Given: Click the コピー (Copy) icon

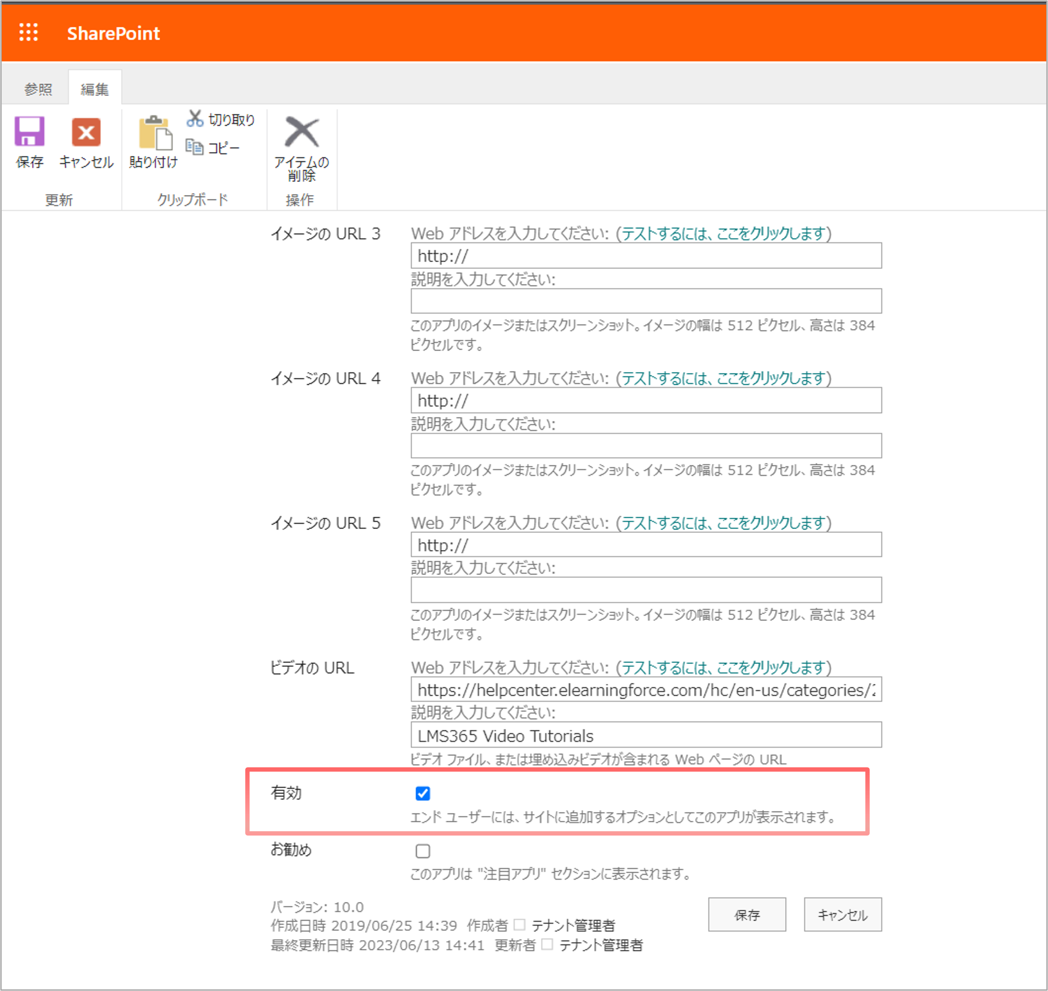Looking at the screenshot, I should [x=194, y=147].
